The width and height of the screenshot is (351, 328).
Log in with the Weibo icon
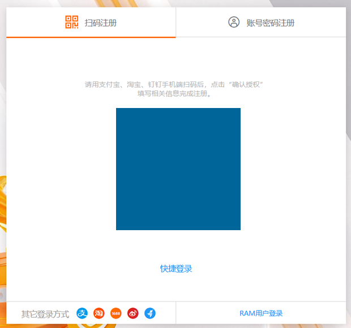click(x=133, y=313)
